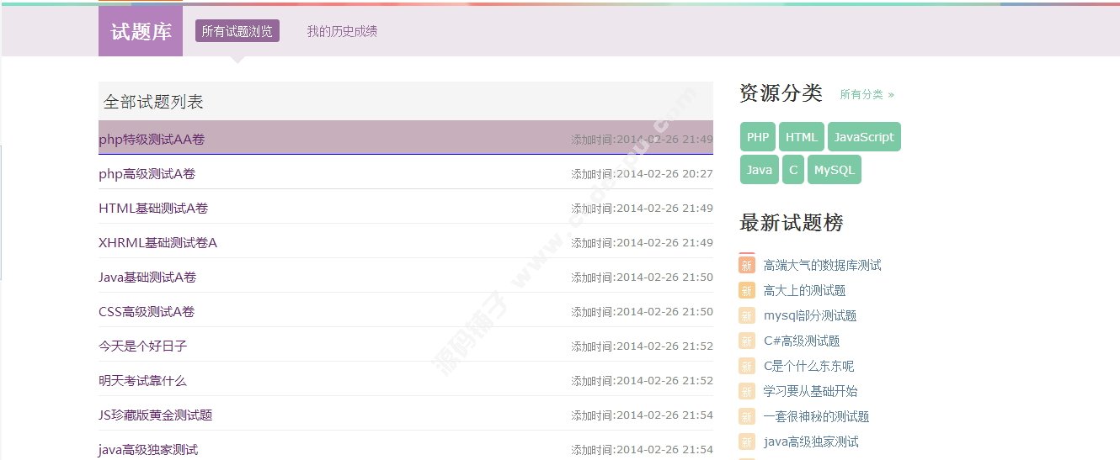
Task: Open 学习要从基础开始 in latest list
Action: pyautogui.click(x=811, y=391)
